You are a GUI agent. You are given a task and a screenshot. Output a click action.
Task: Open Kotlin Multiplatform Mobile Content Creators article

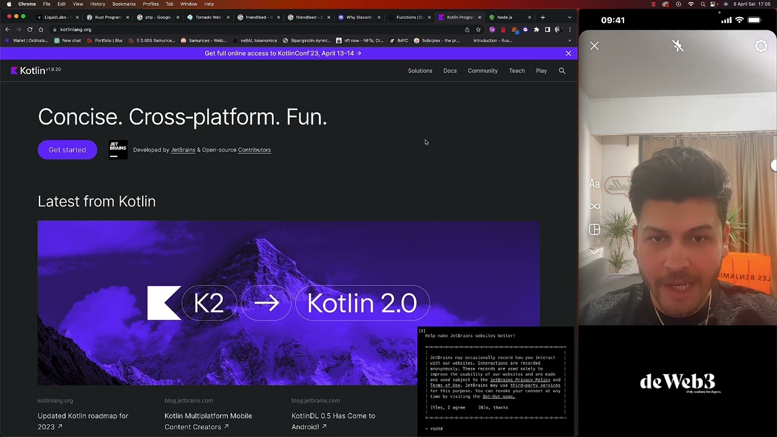pos(208,421)
